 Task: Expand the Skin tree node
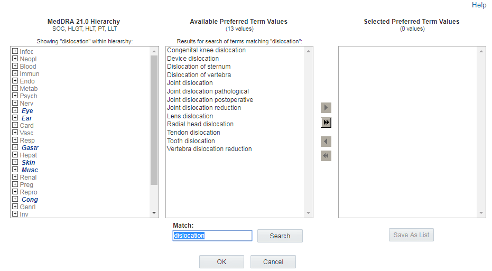(x=15, y=163)
